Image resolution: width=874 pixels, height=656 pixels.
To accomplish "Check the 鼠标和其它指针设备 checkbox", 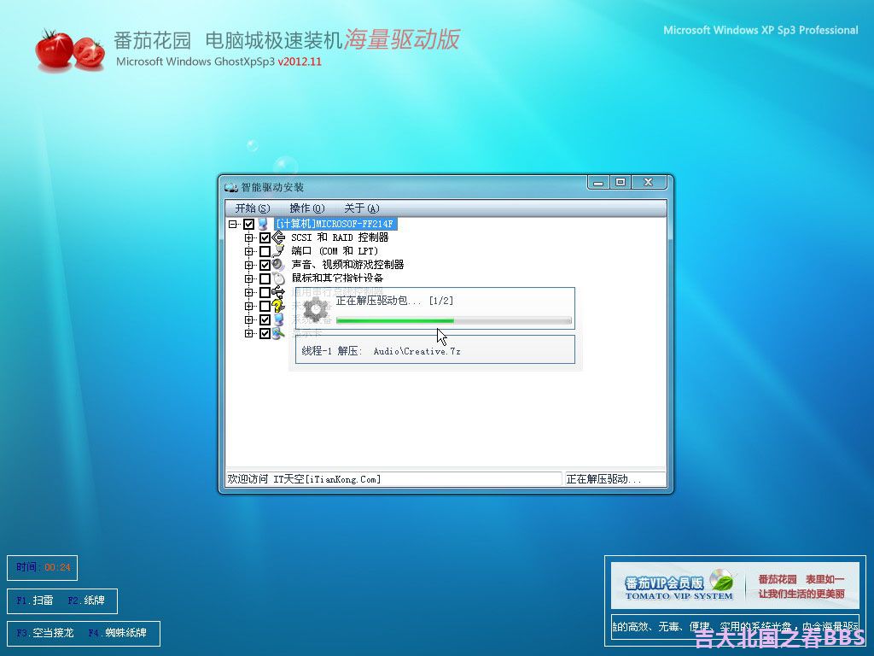I will click(x=265, y=279).
